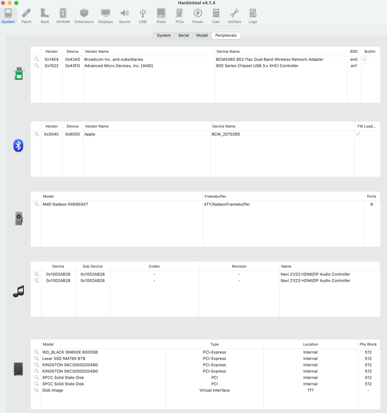This screenshot has width=387, height=413.
Task: Switch to the Serial tab
Action: point(184,35)
